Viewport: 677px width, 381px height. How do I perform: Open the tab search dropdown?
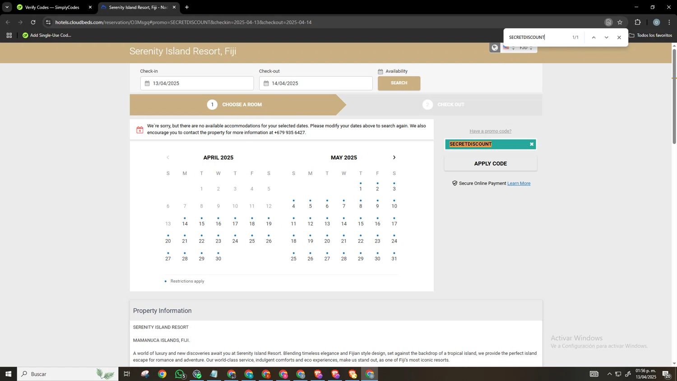(7, 7)
